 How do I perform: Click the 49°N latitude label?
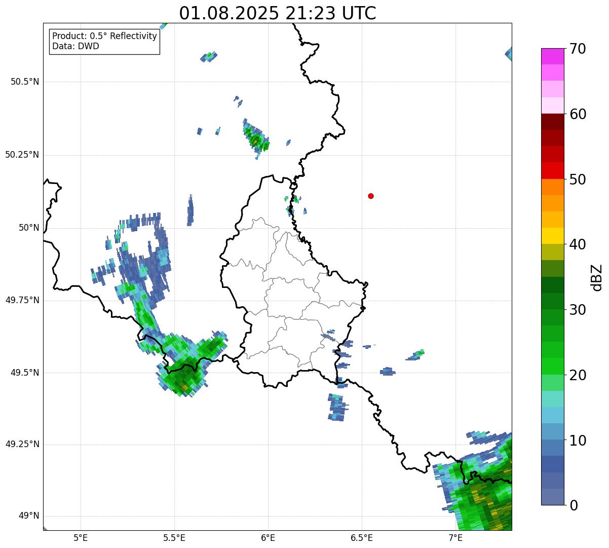[x=28, y=516]
